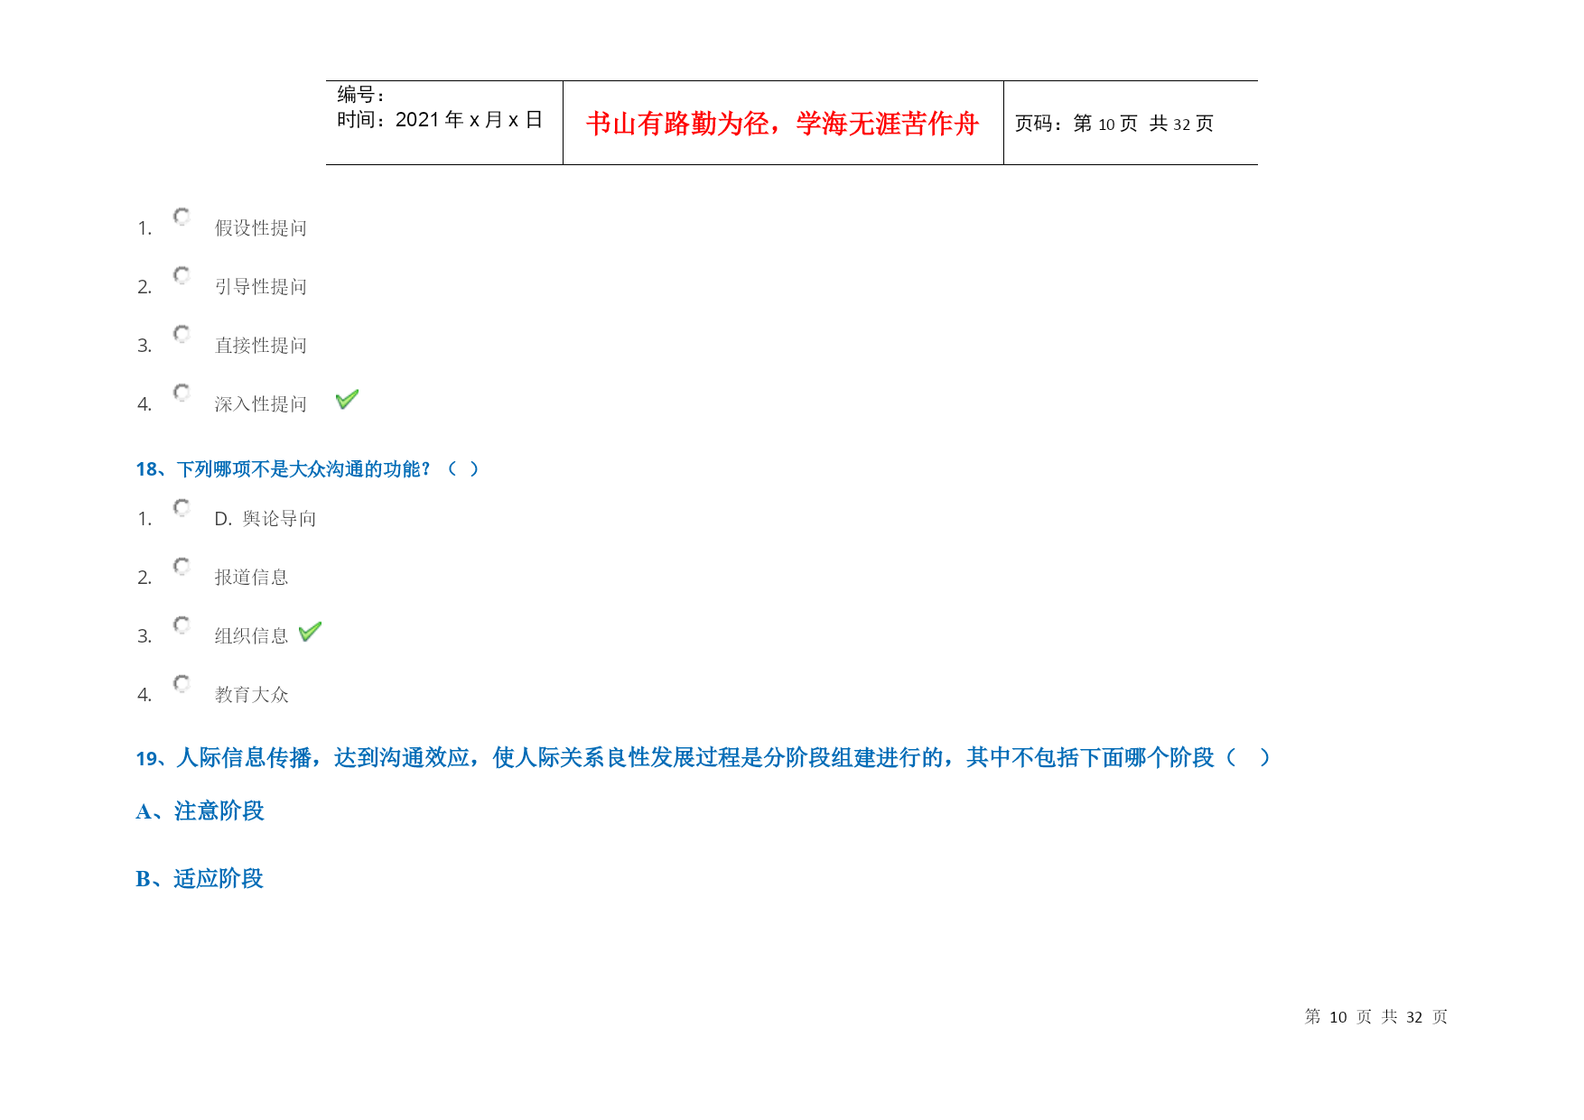
Task: Choose answer B、适应阶段
Action: (x=200, y=879)
